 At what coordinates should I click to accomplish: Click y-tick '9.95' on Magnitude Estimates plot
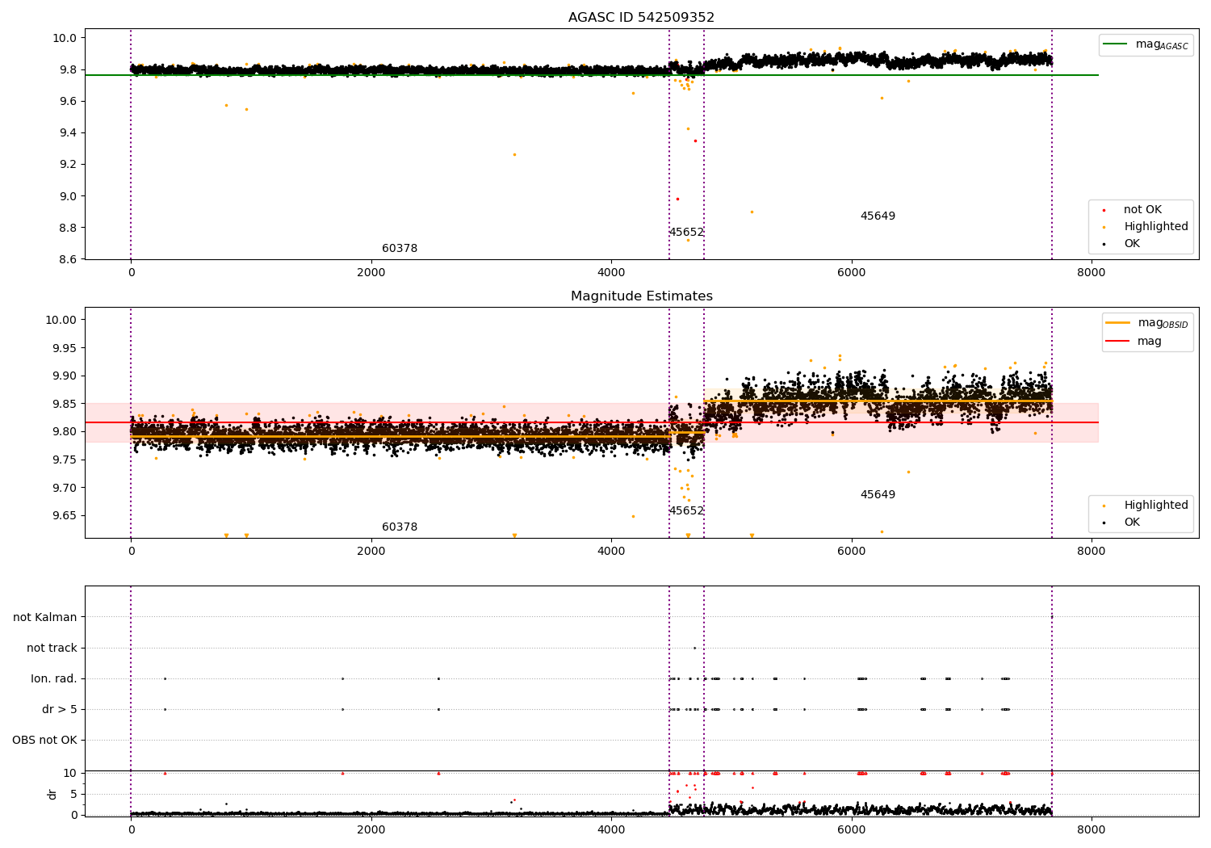tap(65, 348)
